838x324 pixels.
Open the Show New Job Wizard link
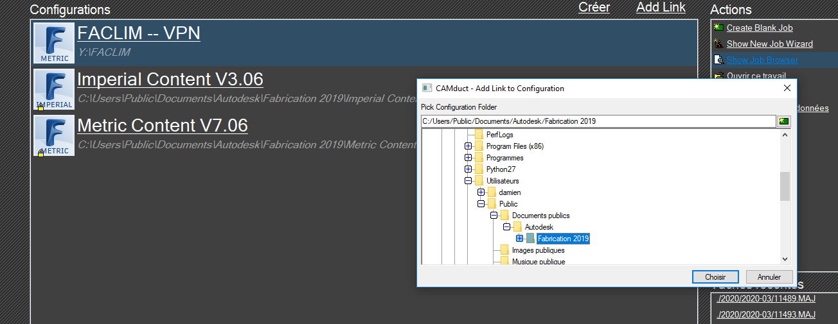click(770, 44)
